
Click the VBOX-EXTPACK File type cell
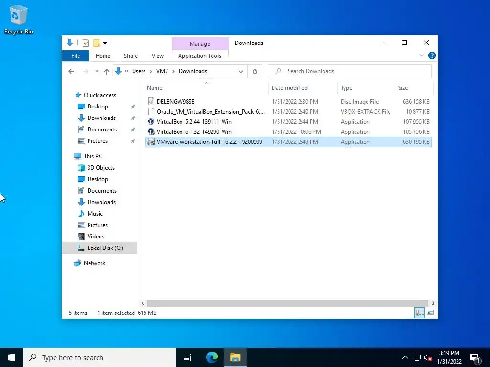365,112
